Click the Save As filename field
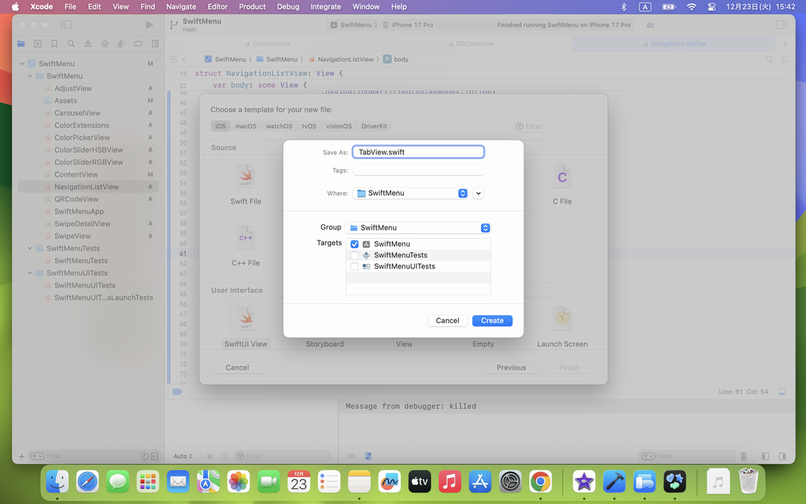Viewport: 806px width, 504px height. click(418, 152)
